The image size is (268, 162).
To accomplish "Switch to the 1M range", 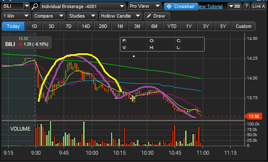I will click(x=120, y=26).
